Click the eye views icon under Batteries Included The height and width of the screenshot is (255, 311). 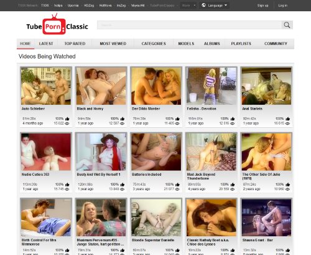(x=177, y=190)
